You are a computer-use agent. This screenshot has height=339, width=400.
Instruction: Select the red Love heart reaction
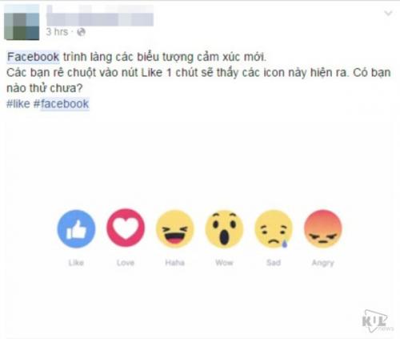tap(126, 228)
